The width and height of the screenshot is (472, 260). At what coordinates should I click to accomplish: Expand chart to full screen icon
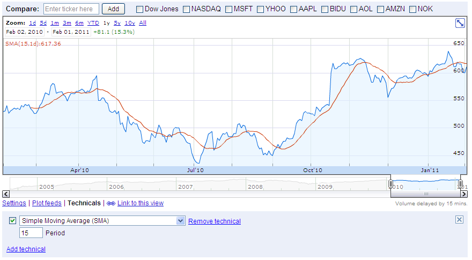[x=460, y=23]
